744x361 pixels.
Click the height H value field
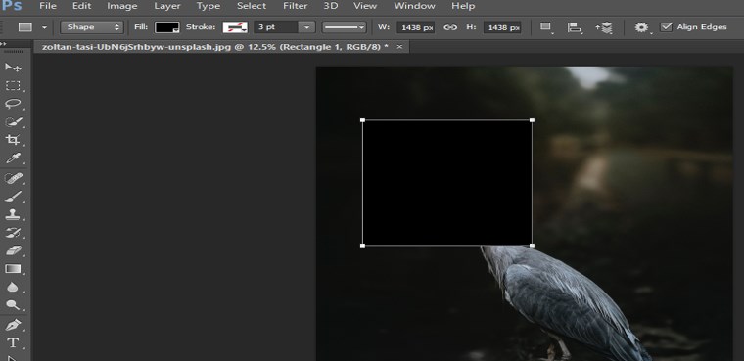click(x=502, y=27)
